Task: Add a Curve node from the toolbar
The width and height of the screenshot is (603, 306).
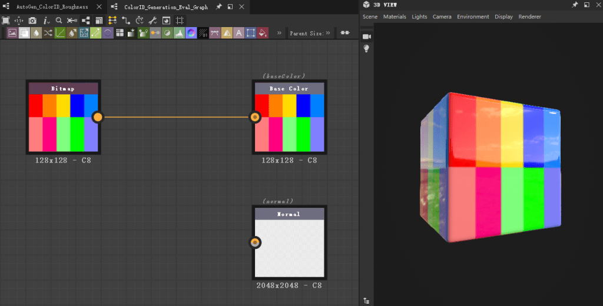Action: coord(59,33)
